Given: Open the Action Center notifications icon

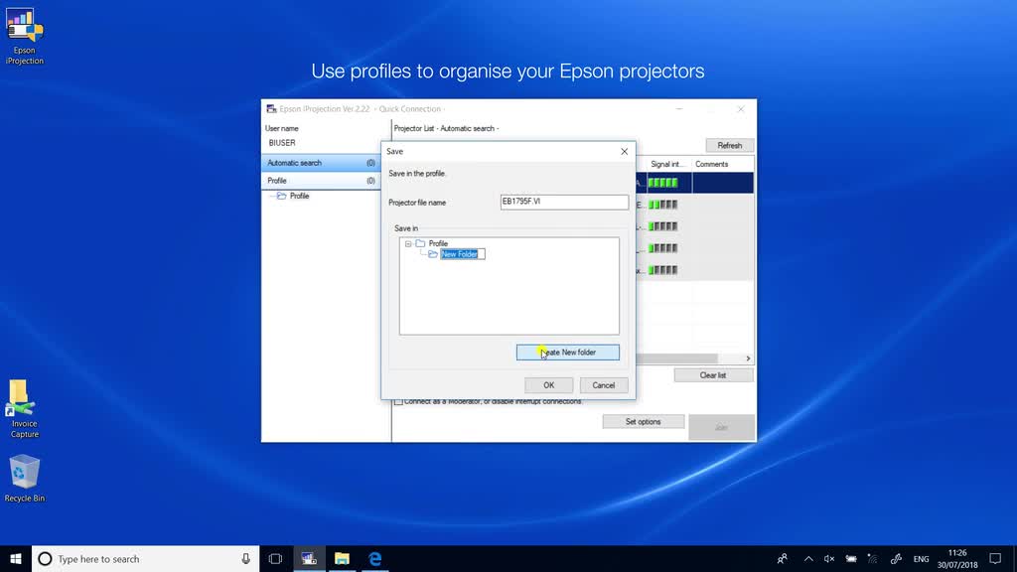Looking at the screenshot, I should (995, 558).
